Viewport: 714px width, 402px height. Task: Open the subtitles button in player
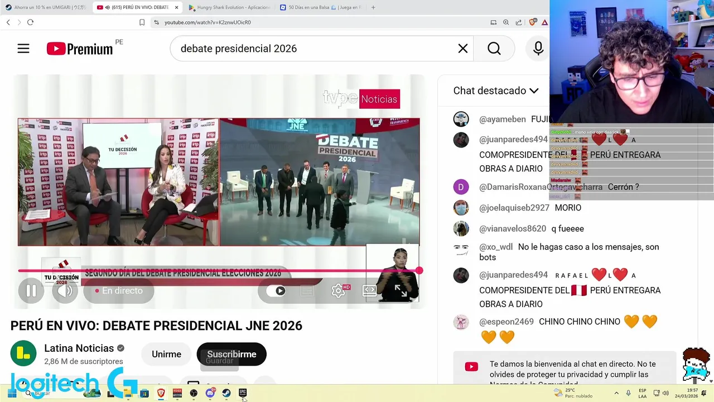[x=307, y=291]
